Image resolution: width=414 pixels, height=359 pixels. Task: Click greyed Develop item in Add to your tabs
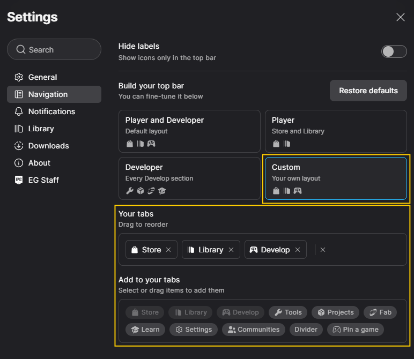[x=240, y=312]
